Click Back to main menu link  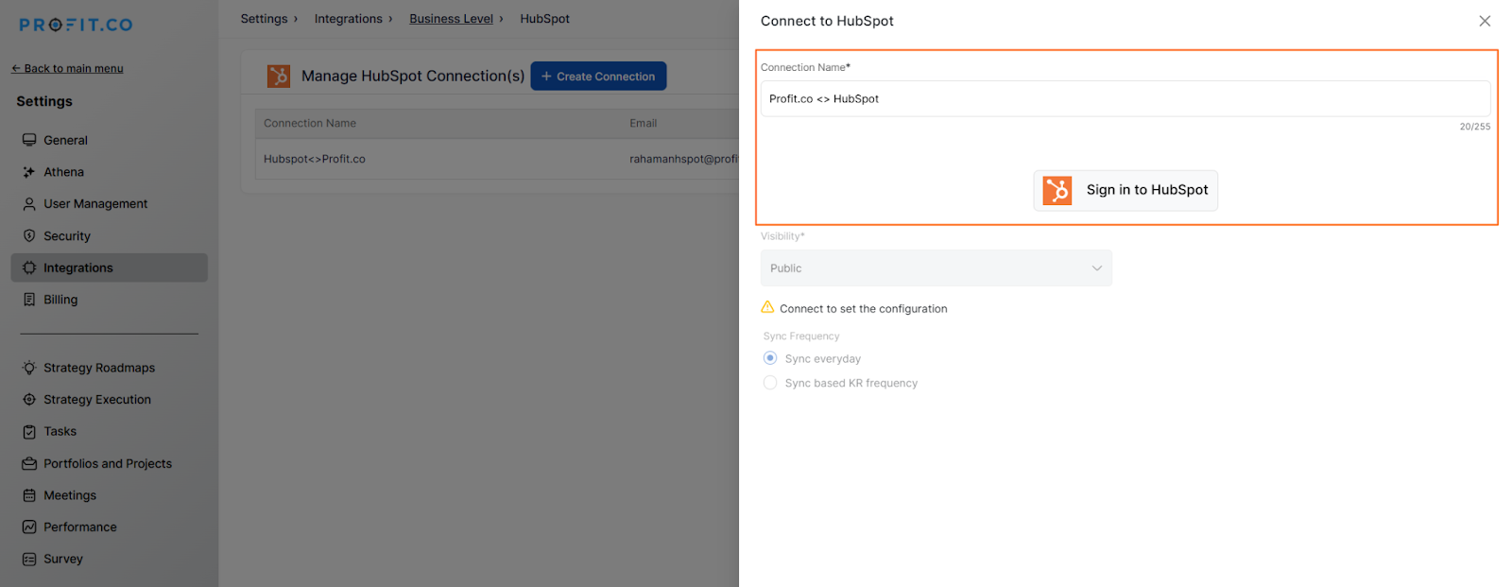[x=67, y=68]
